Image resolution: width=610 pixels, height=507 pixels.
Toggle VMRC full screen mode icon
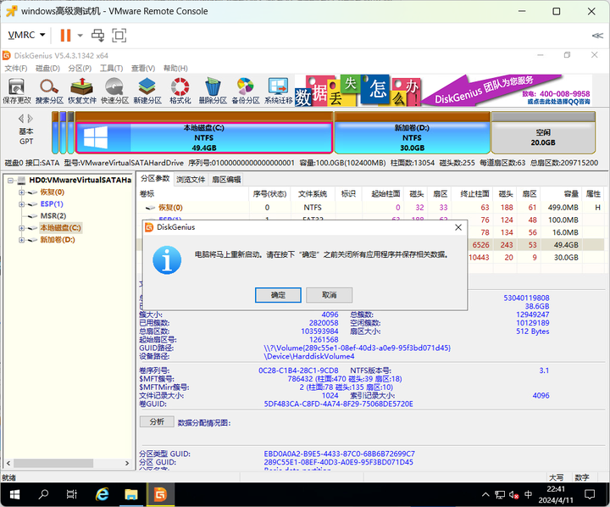tap(119, 35)
